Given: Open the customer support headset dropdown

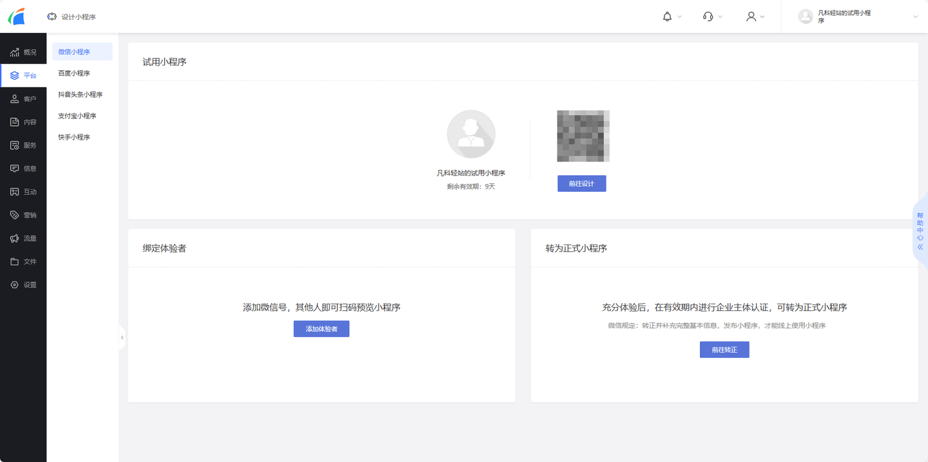Looking at the screenshot, I should tap(712, 17).
